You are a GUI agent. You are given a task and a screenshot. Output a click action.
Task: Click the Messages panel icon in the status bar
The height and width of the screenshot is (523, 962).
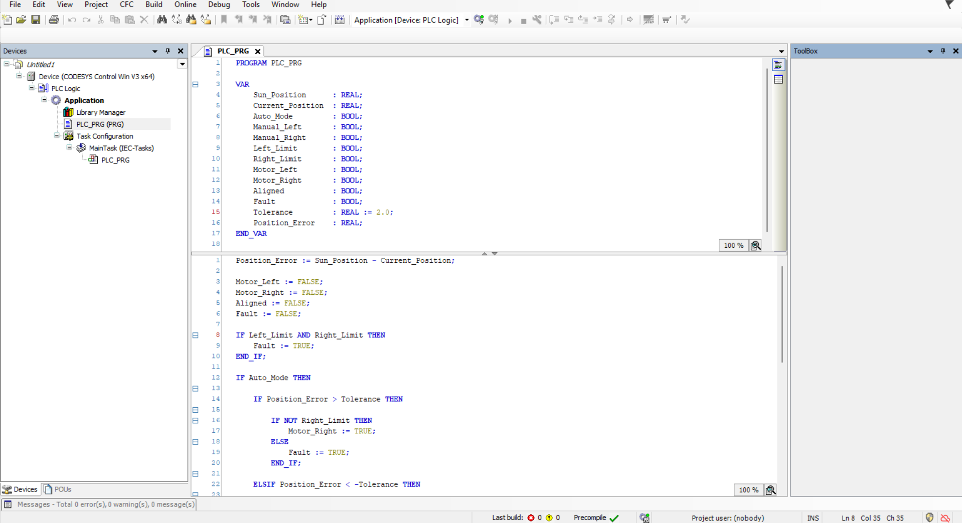pyautogui.click(x=8, y=504)
